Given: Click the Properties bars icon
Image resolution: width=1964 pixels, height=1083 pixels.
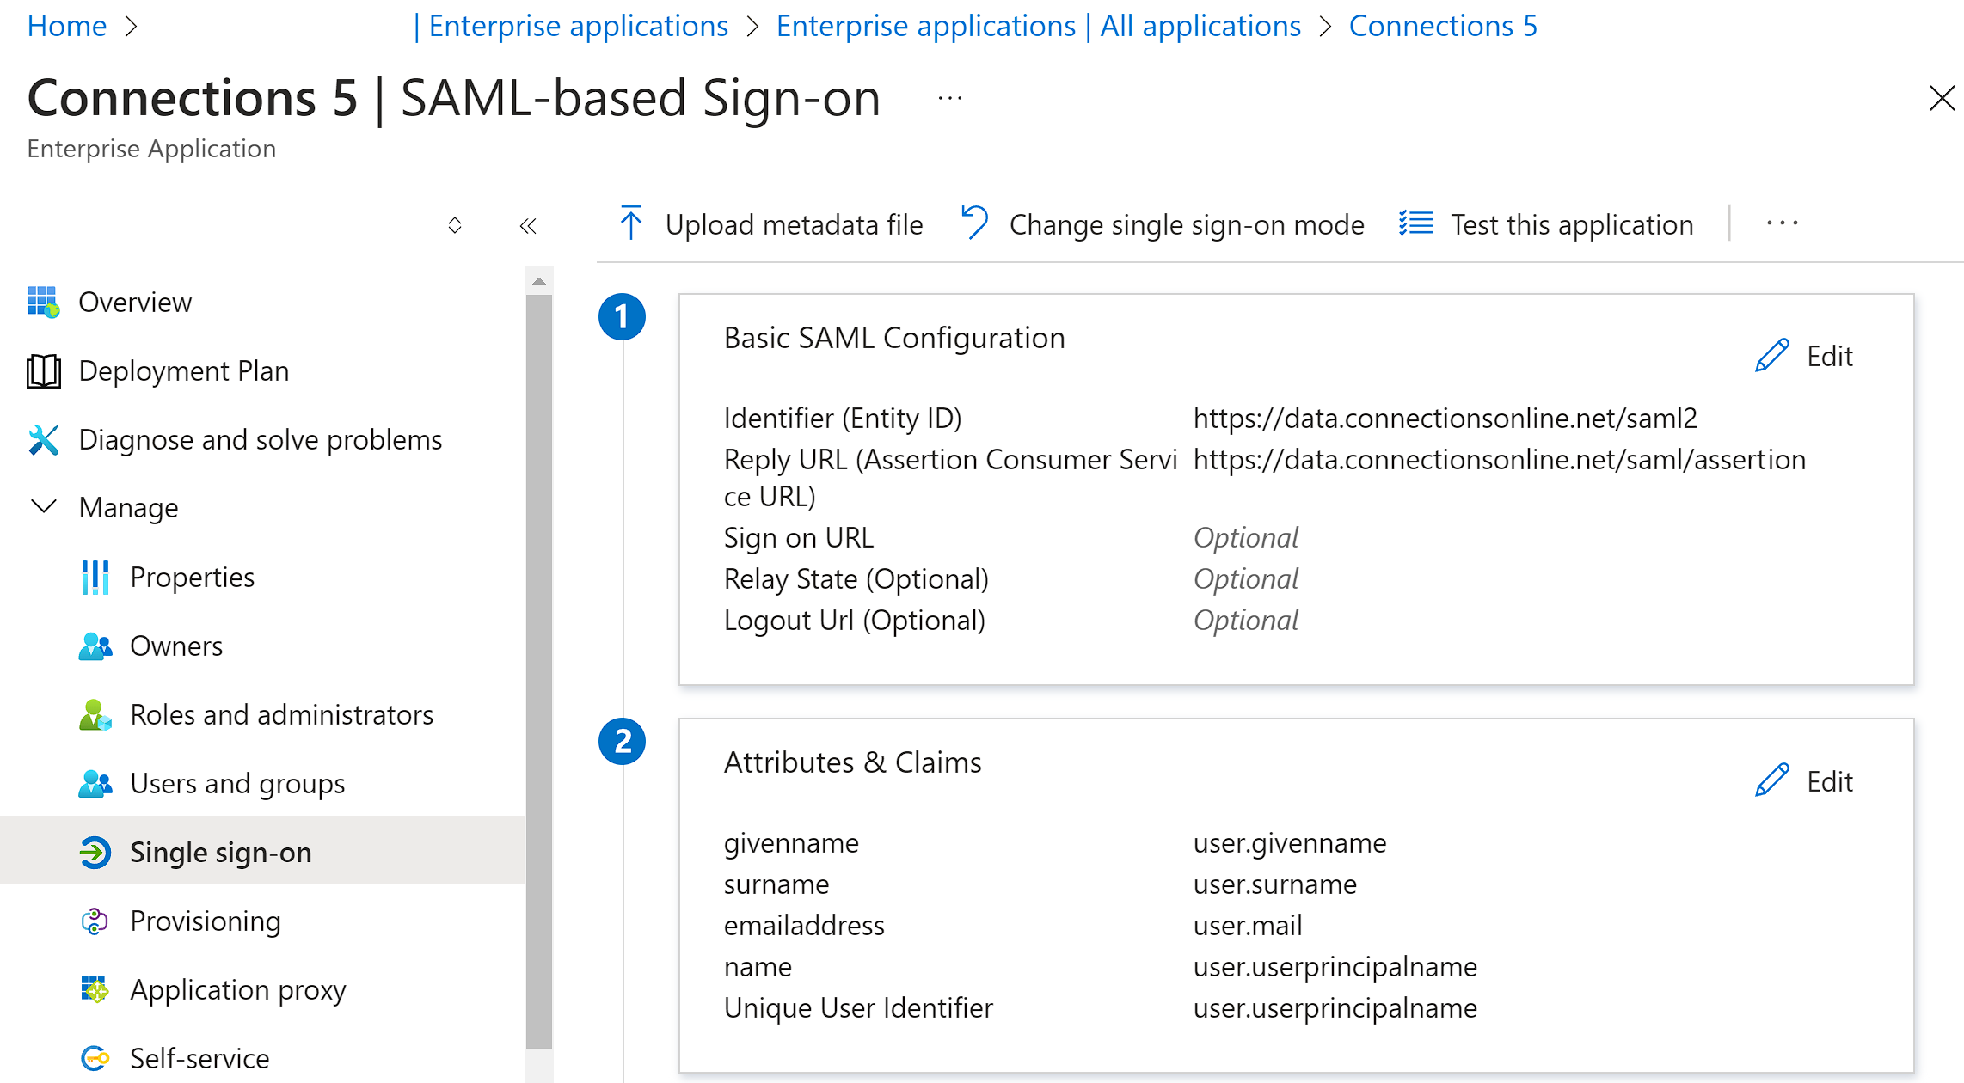Looking at the screenshot, I should click(95, 578).
